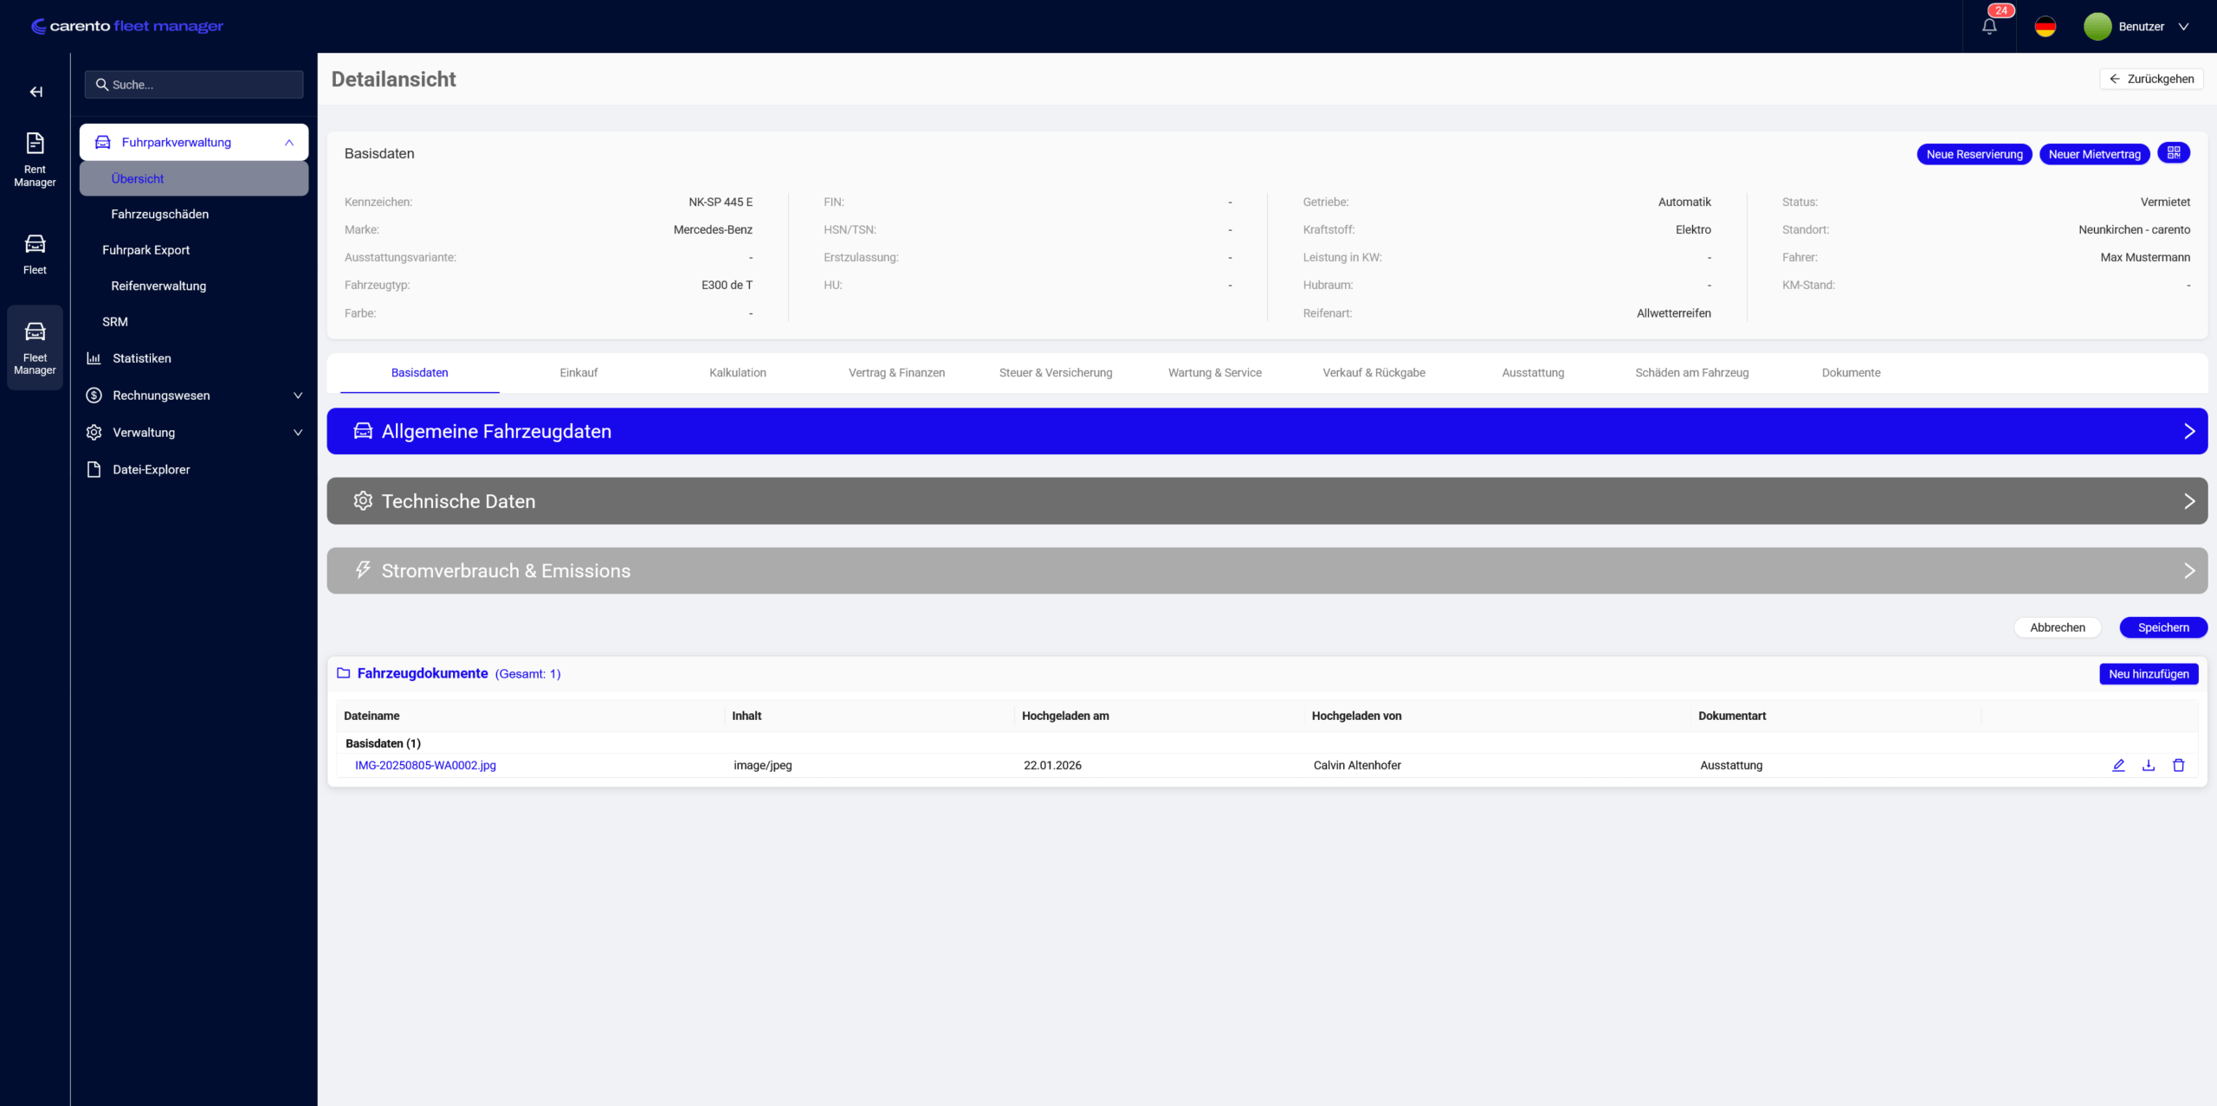This screenshot has height=1106, width=2217.
Task: Collapse the Fuhrparkverwaltung menu chevron
Action: tap(289, 142)
